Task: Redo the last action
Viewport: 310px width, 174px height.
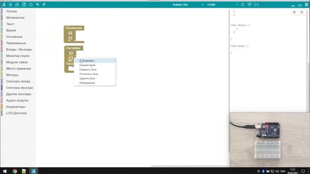Action: (x=44, y=4)
